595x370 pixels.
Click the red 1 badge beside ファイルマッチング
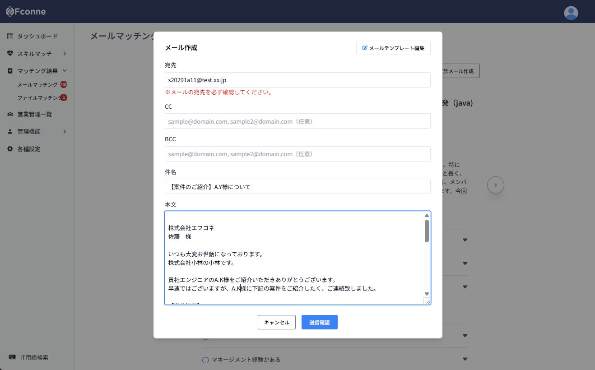64,97
